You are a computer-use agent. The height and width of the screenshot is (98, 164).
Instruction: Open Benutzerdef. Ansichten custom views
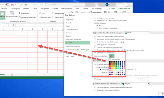(x=27, y=17)
